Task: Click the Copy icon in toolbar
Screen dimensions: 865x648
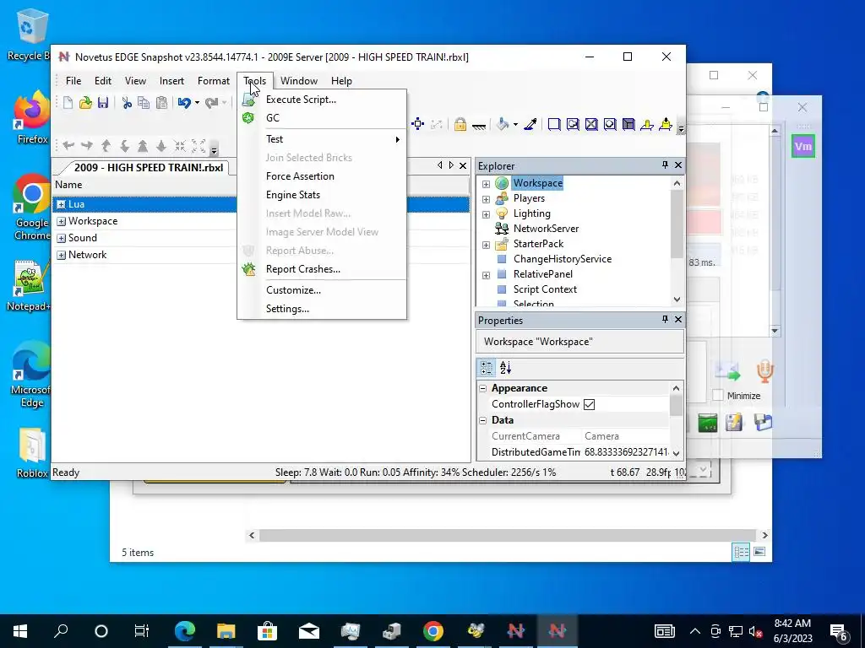Action: 144,102
